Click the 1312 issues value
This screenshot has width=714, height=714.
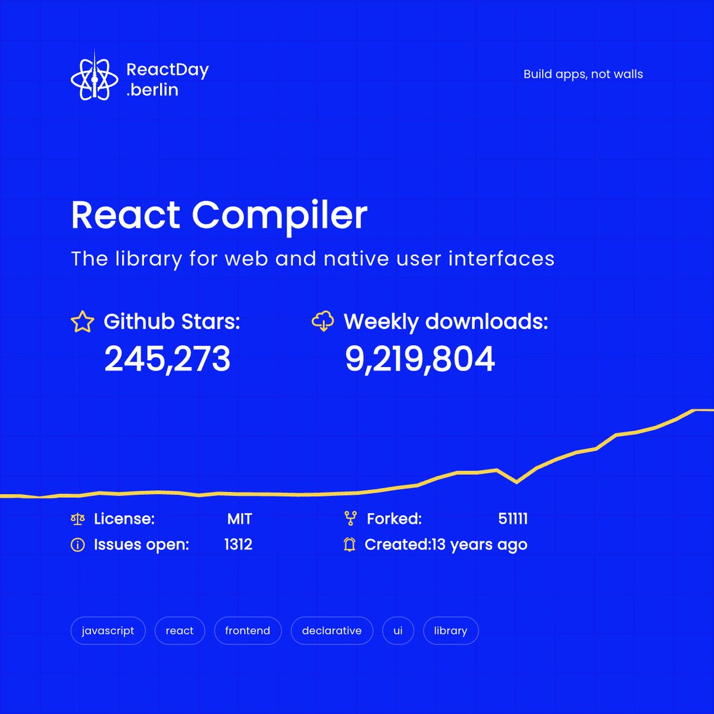coord(238,544)
